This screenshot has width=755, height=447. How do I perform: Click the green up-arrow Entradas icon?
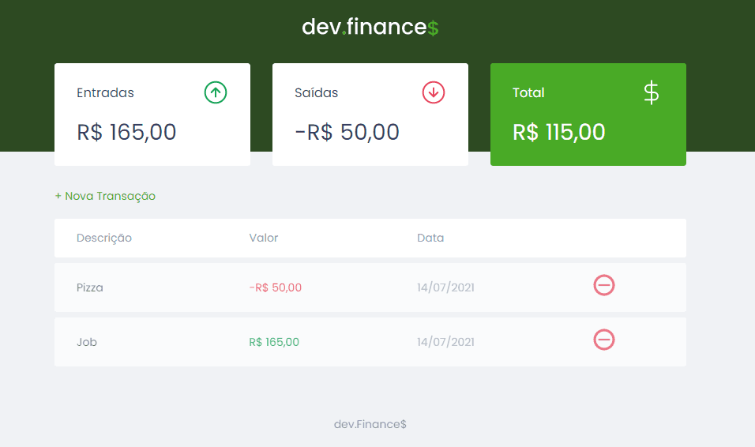click(x=216, y=92)
